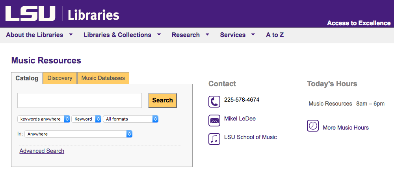Switch to the Discovery tab
This screenshot has width=394, height=180.
(x=60, y=78)
